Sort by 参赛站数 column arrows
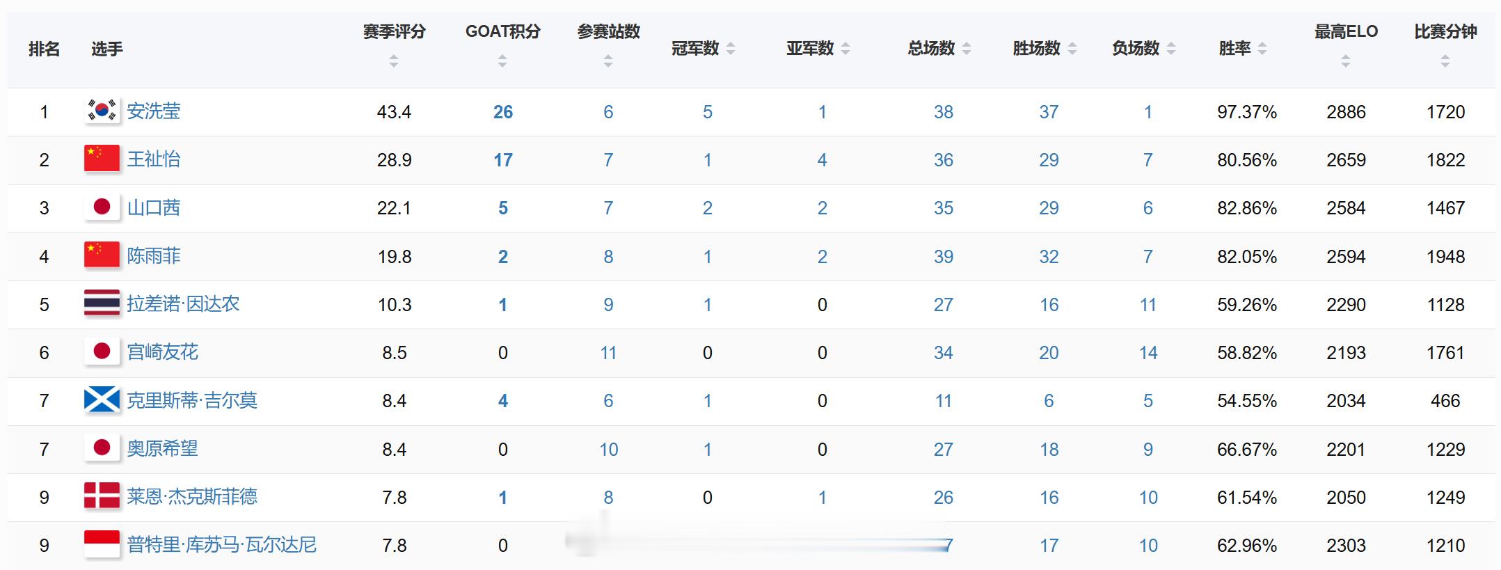The width and height of the screenshot is (1501, 570). pos(608,62)
